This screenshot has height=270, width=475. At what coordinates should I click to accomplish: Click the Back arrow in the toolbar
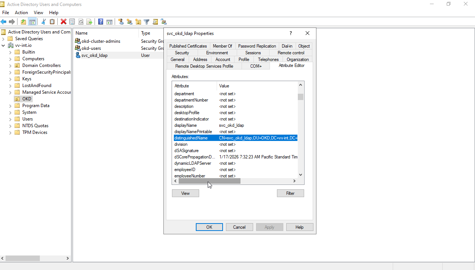tap(4, 22)
